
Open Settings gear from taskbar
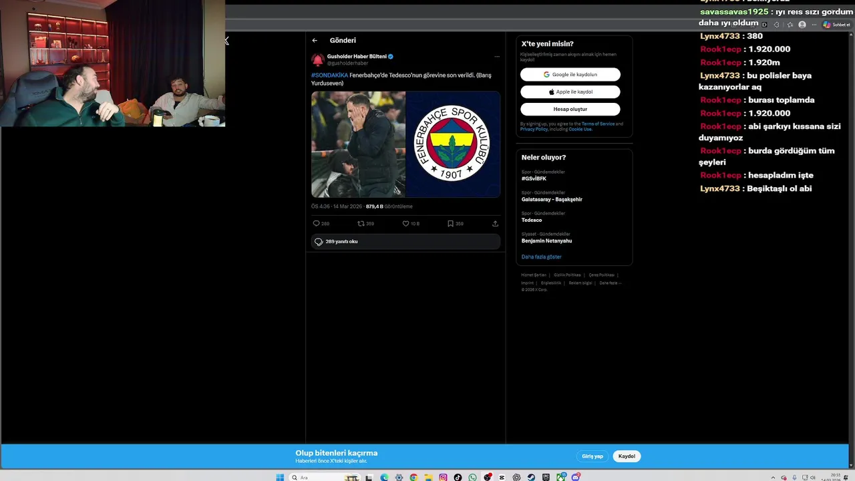tap(399, 477)
